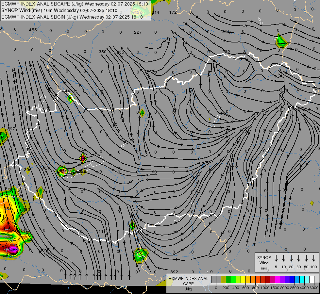
Task: Pick the cyan swatch before 4000 tick
Action: (x=302, y=280)
